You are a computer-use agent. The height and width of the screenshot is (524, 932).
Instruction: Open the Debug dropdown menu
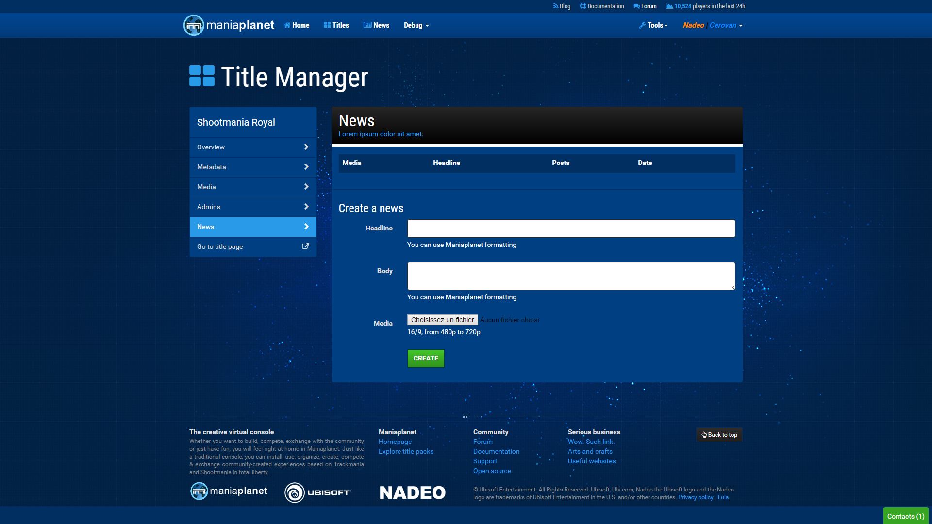(416, 25)
